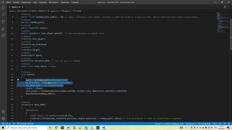Click keyboard language indicator in tray
232x130 pixels.
point(215,127)
